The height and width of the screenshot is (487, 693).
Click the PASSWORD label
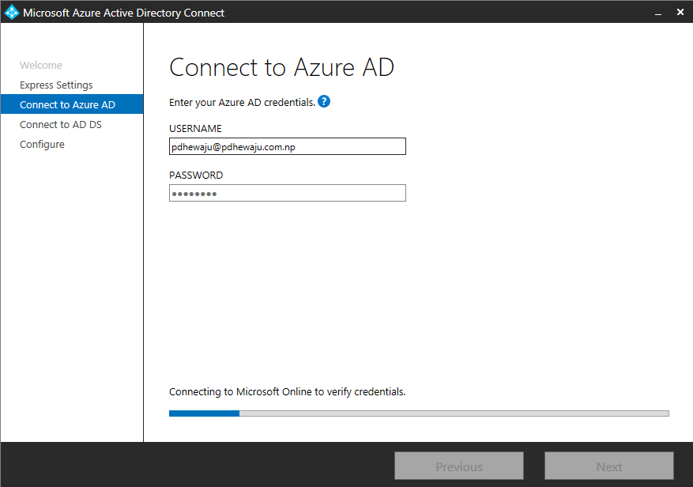click(196, 176)
